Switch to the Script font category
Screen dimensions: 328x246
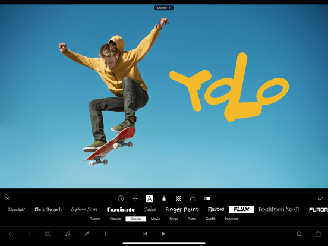(174, 219)
